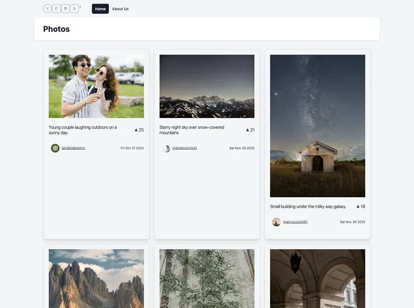Upvote the starry night sky photo

point(249,130)
